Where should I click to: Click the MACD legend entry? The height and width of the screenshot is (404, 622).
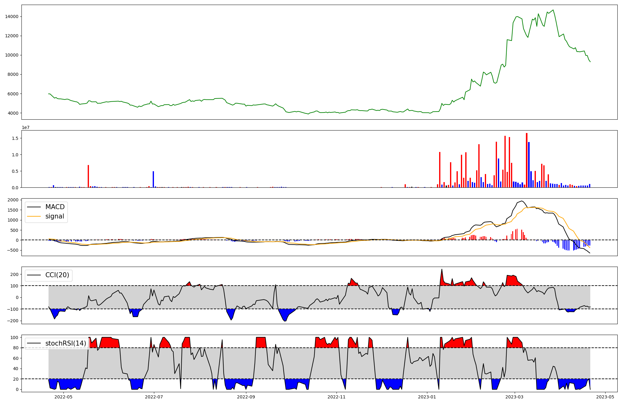[x=55, y=207]
